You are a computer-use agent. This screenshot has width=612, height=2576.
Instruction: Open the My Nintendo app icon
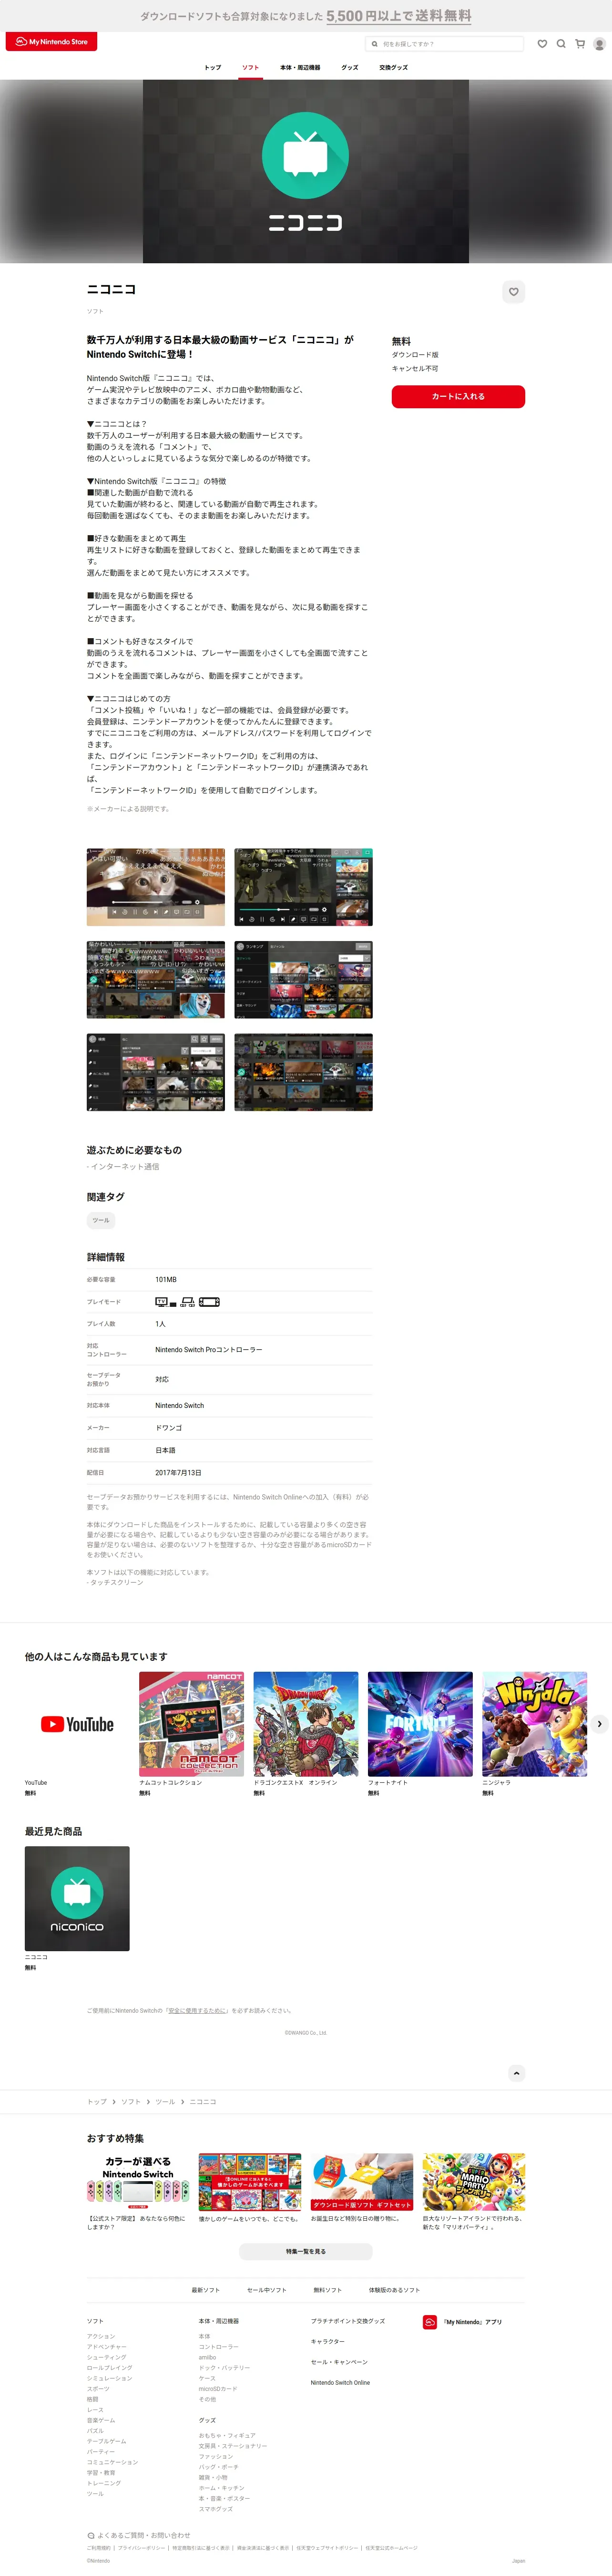(430, 2322)
